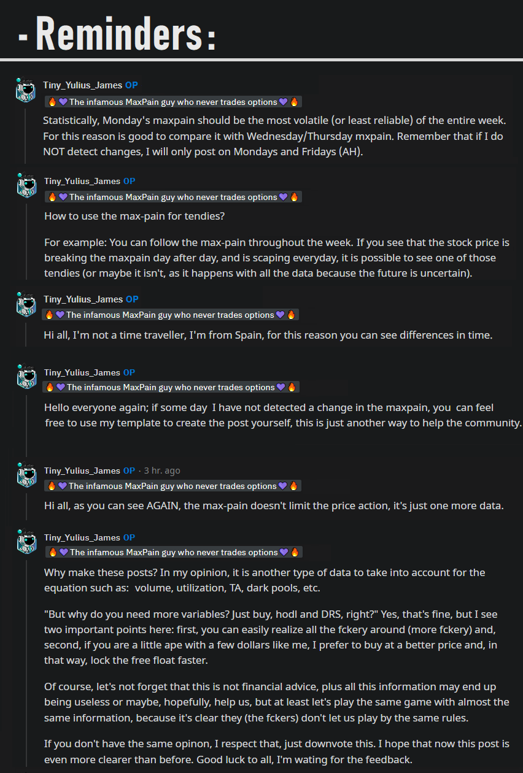Click avatar on the Monday's maxpain comment
This screenshot has width=523, height=773.
tap(26, 91)
